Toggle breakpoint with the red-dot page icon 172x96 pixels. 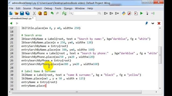pyautogui.click(x=136, y=13)
